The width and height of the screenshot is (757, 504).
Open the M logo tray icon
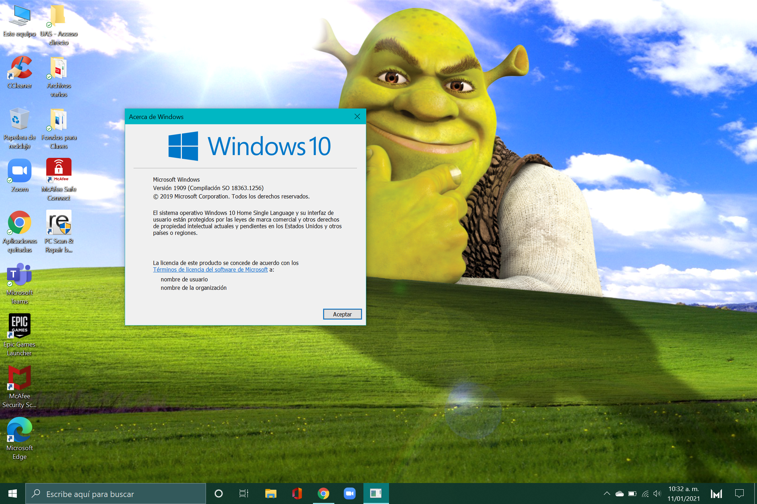tap(716, 494)
